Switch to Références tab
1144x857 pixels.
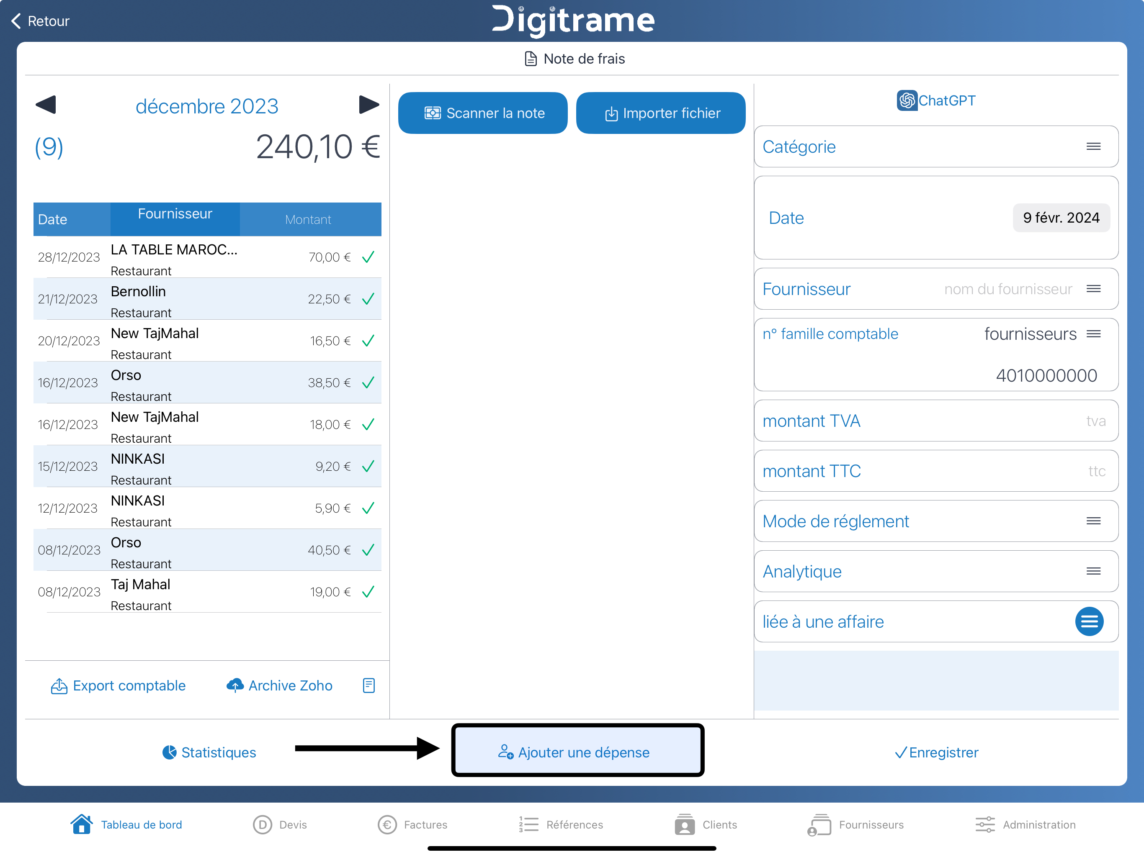click(x=561, y=824)
